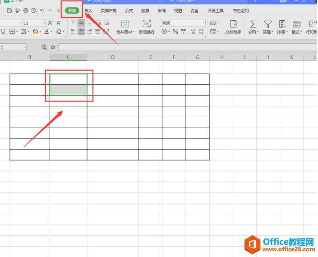Click the Redo arrow icon
The image size is (318, 257).
(x=50, y=10)
